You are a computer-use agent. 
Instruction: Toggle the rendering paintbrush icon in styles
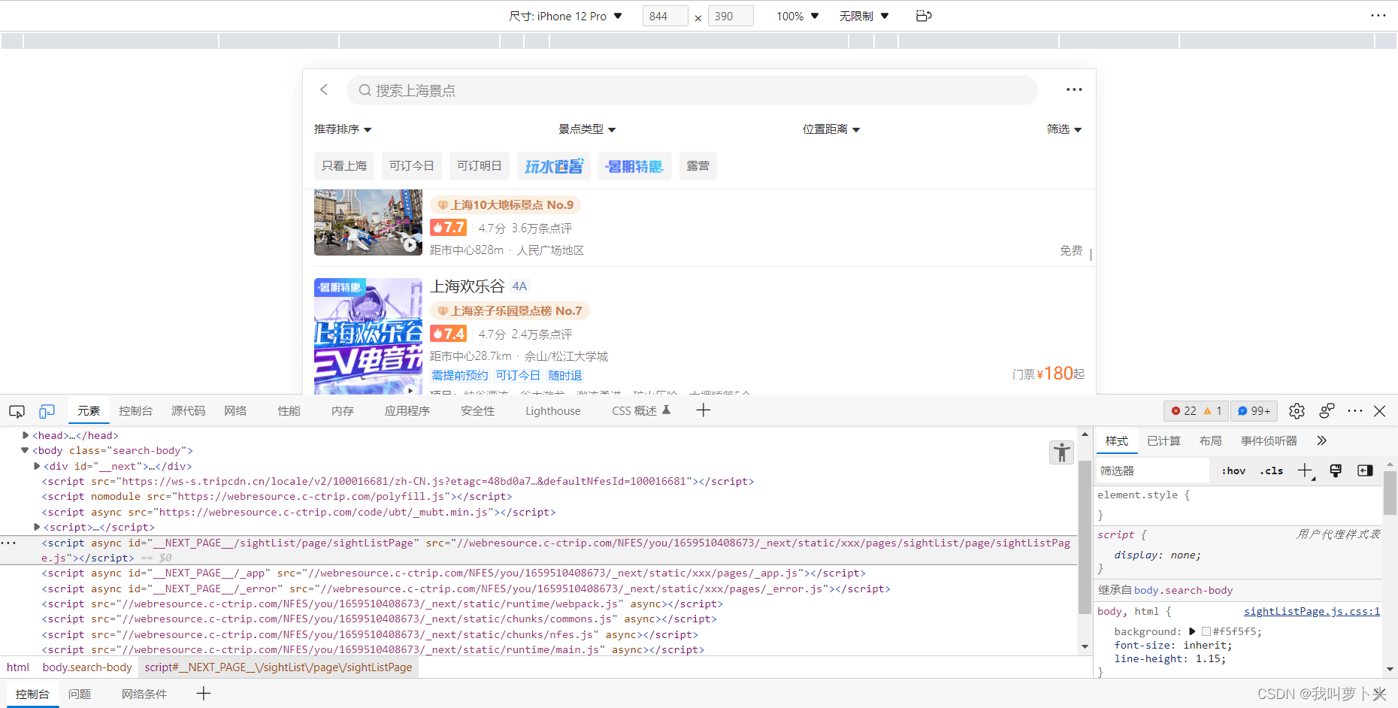pos(1336,471)
